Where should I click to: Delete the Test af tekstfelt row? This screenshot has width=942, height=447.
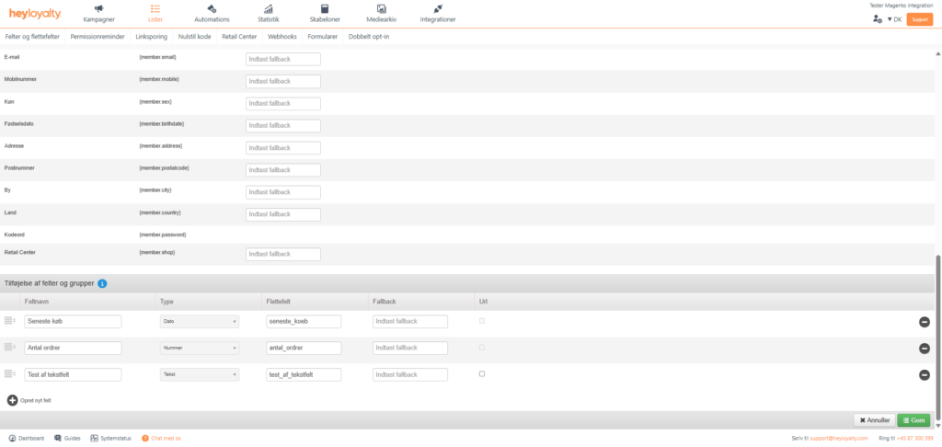[x=924, y=374]
